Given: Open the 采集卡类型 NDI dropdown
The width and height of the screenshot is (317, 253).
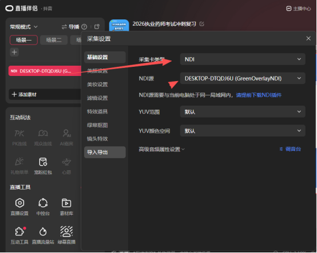Looking at the screenshot, I should click(243, 59).
